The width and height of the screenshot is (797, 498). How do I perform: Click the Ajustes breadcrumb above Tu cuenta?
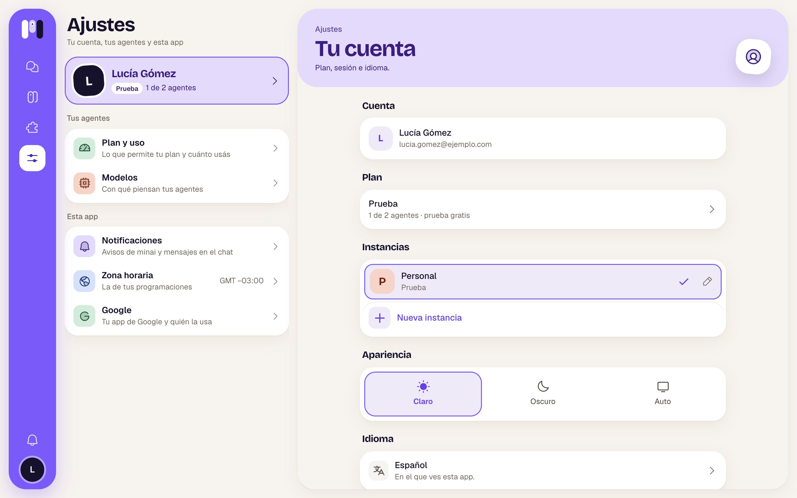pyautogui.click(x=328, y=29)
